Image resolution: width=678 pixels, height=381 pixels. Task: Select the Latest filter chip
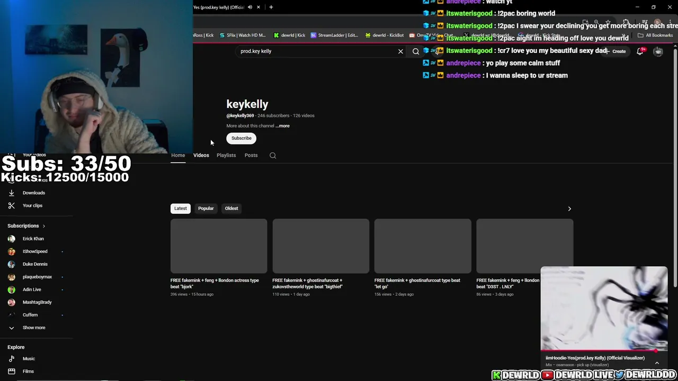pyautogui.click(x=181, y=208)
